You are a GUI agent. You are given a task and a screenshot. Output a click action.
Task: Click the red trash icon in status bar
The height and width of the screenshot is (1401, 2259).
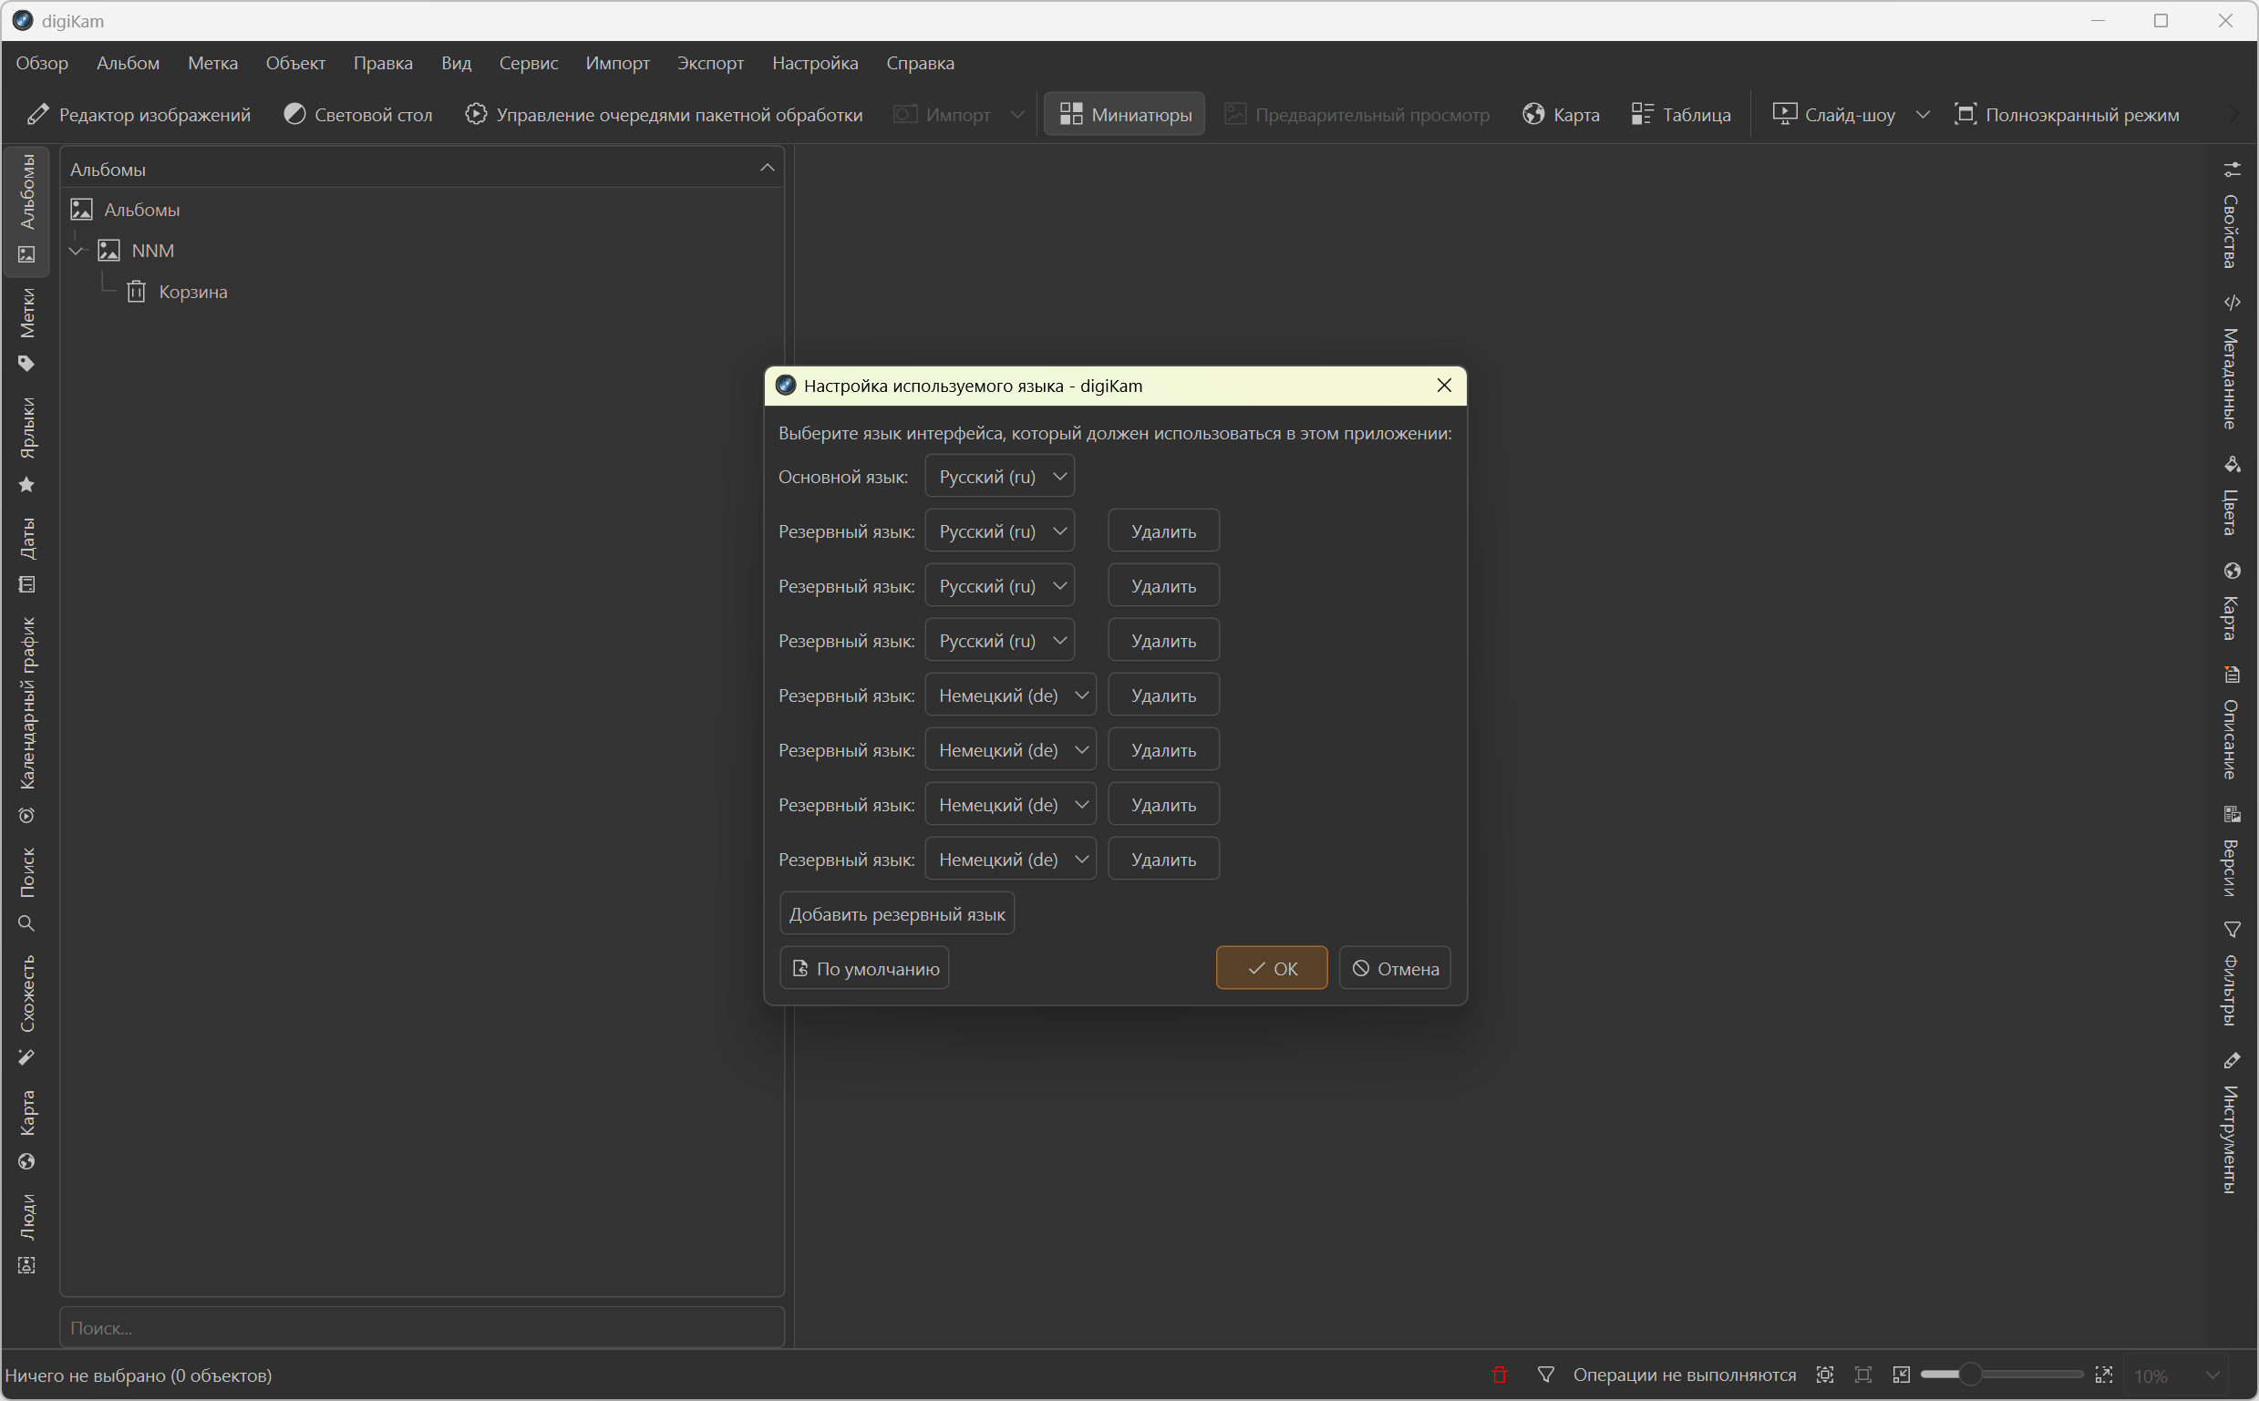point(1500,1375)
